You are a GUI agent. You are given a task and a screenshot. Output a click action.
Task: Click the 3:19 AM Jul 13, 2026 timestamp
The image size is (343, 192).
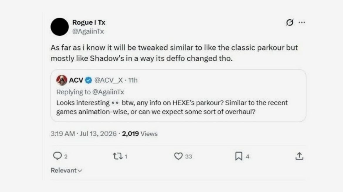84,134
